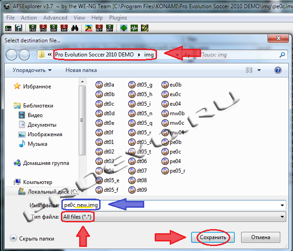Click the question mark help toolbar icon
This screenshot has width=293, height=251.
19,28
